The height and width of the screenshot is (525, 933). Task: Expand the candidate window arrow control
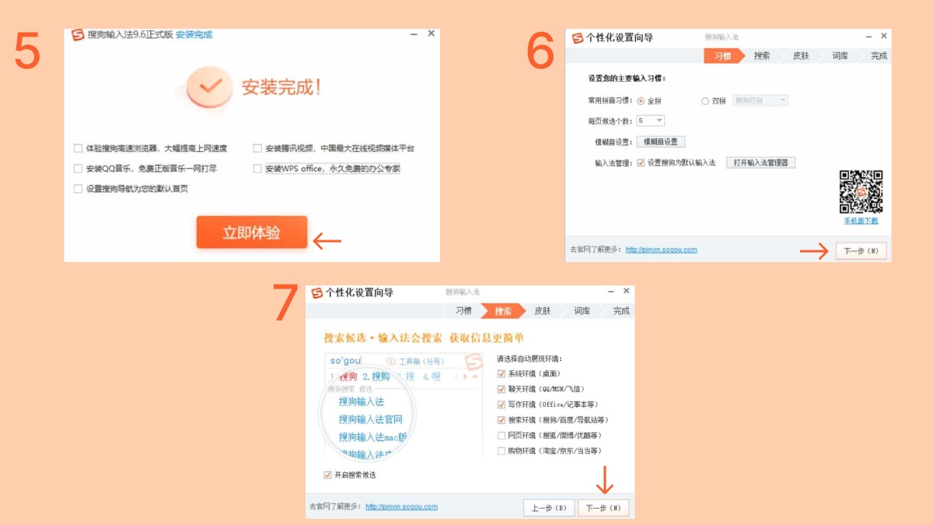475,376
